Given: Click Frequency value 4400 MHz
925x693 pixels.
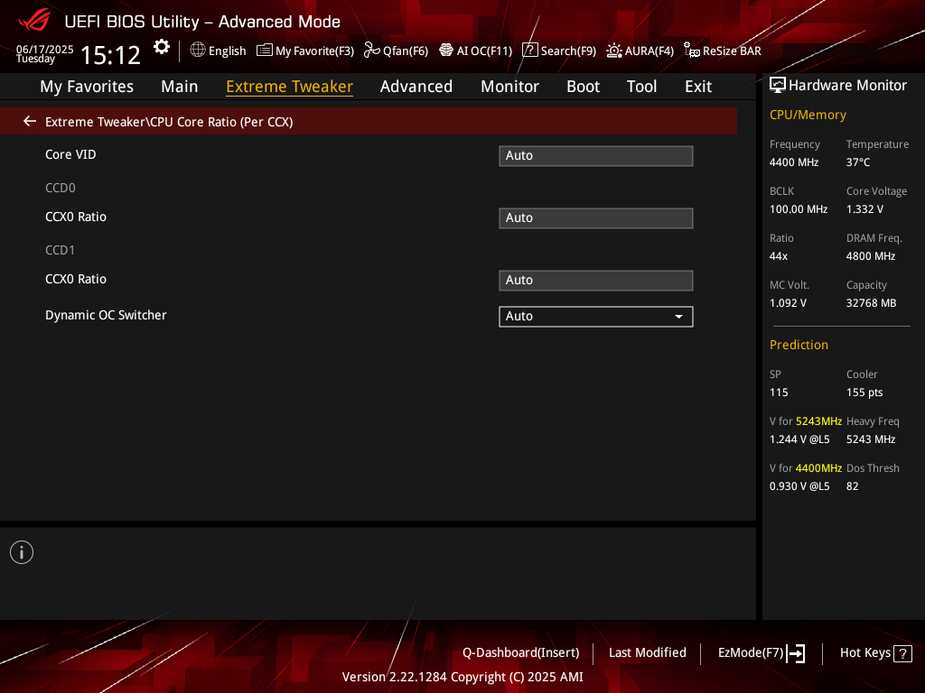Looking at the screenshot, I should click(x=793, y=162).
